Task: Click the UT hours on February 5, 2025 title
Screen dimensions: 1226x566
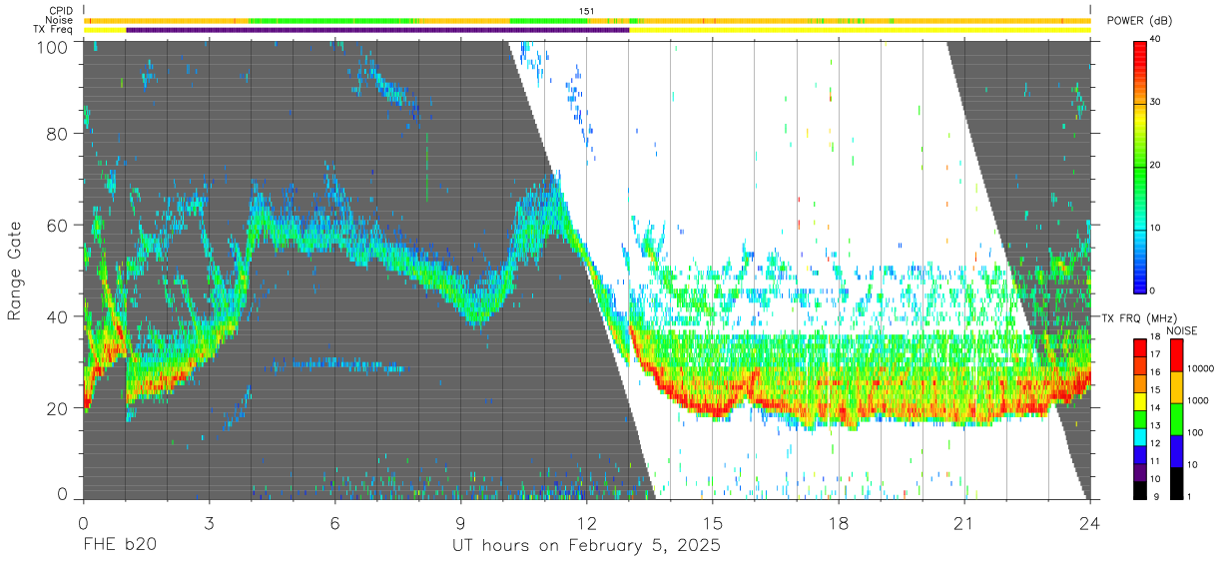Action: tap(586, 547)
